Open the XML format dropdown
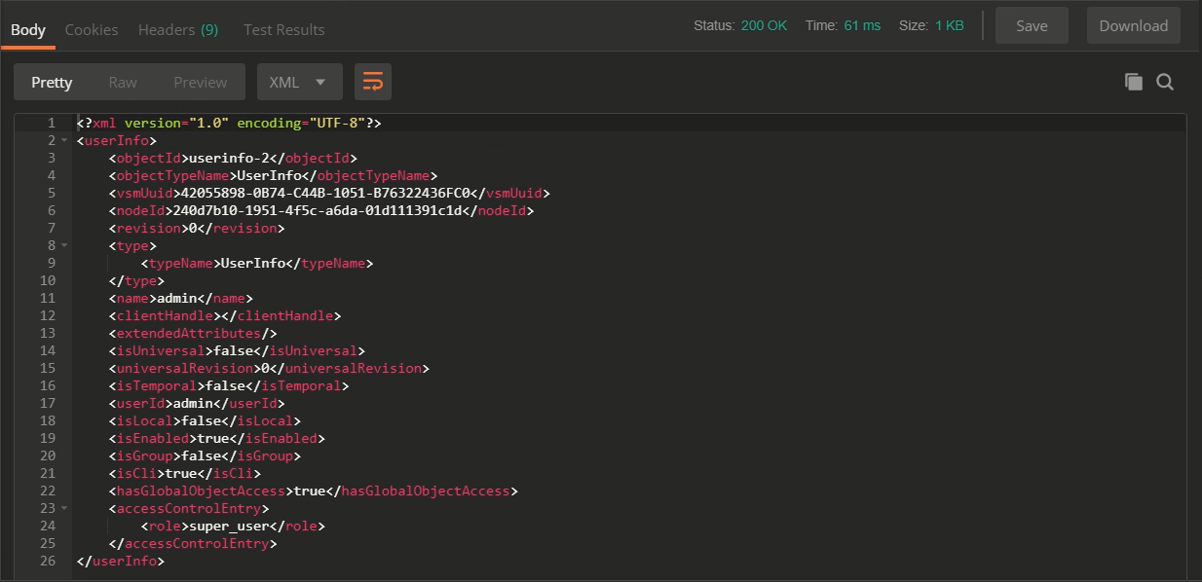Viewport: 1202px width, 582px height. [299, 83]
